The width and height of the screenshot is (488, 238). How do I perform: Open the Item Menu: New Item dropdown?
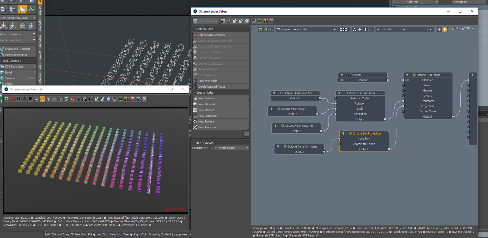18,18
